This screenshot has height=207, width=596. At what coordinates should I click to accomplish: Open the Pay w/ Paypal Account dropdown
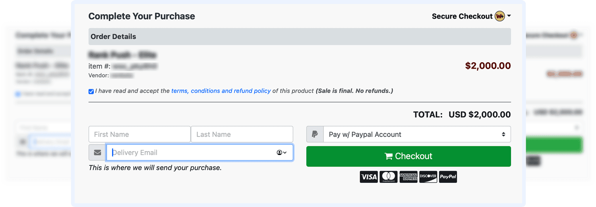(417, 134)
